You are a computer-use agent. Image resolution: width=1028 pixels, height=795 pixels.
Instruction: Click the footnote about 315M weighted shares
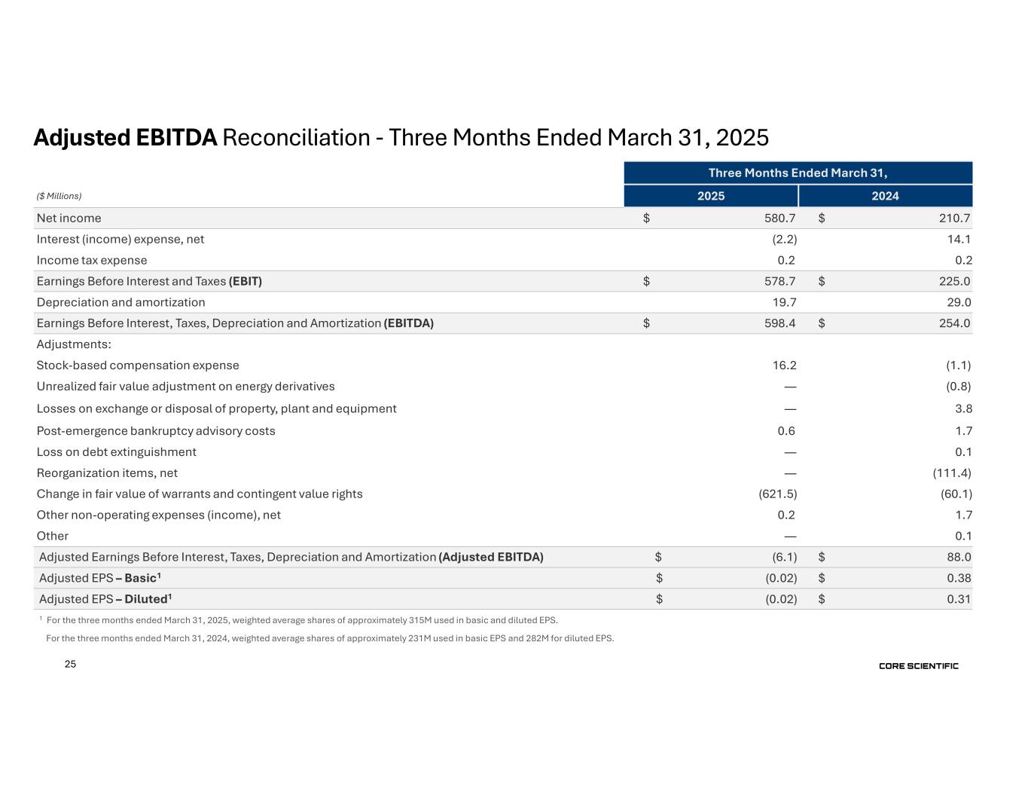click(x=301, y=620)
